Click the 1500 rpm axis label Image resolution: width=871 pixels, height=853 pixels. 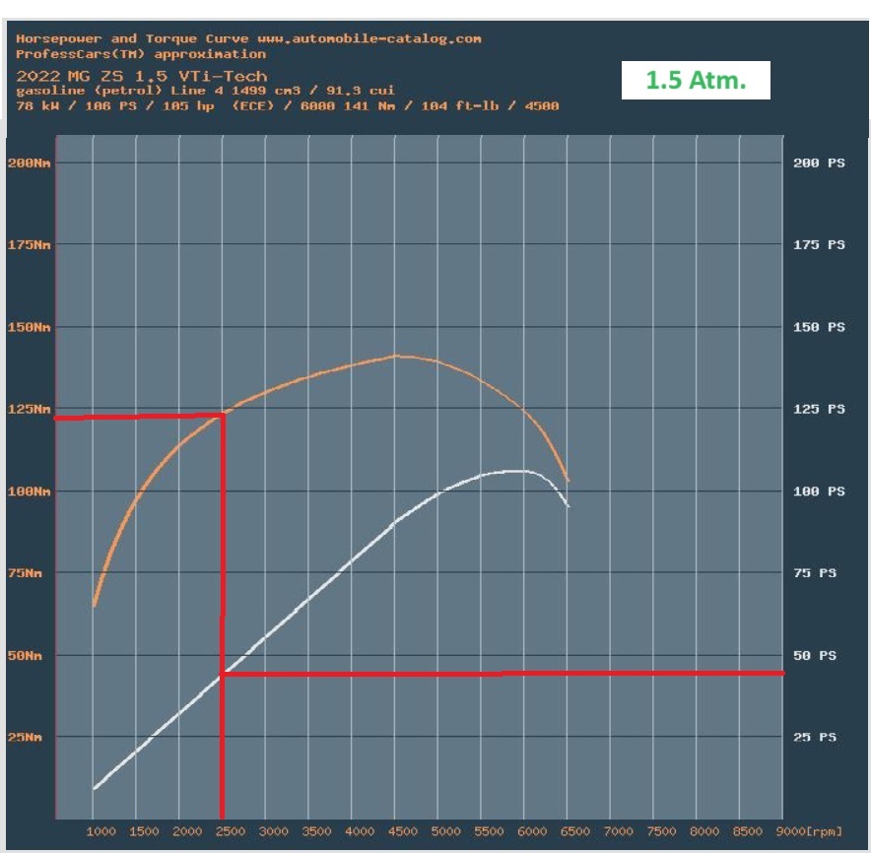[x=144, y=831]
